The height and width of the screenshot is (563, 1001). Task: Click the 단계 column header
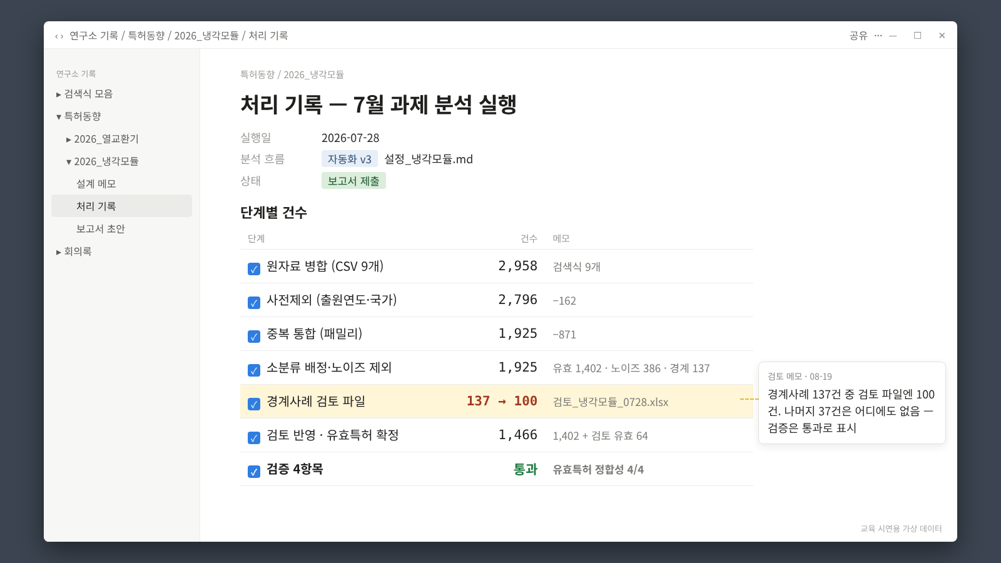click(257, 238)
